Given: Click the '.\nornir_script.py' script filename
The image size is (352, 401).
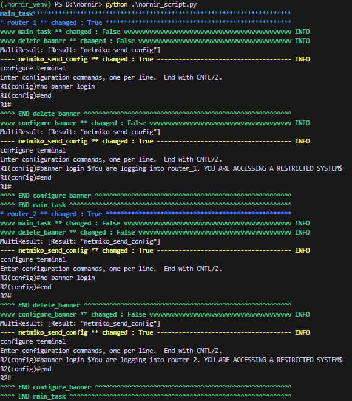Looking at the screenshot, I should point(164,5).
